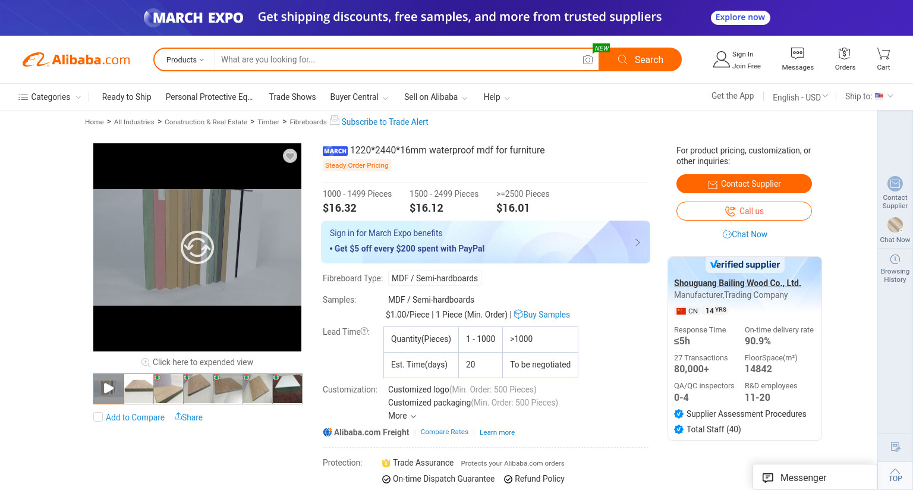Click Join Free link
The width and height of the screenshot is (913, 490).
point(747,66)
